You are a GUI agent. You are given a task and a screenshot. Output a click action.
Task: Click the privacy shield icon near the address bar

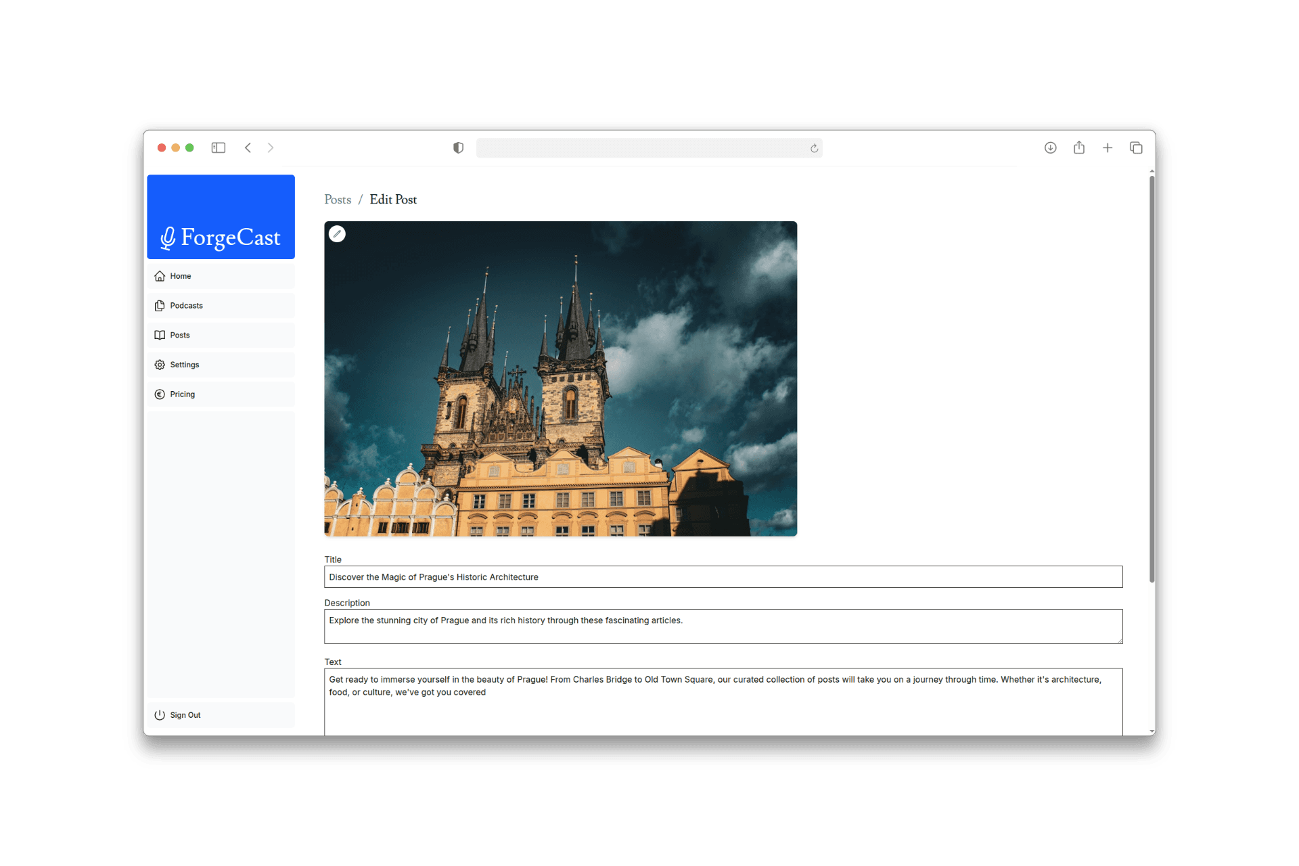pos(459,148)
